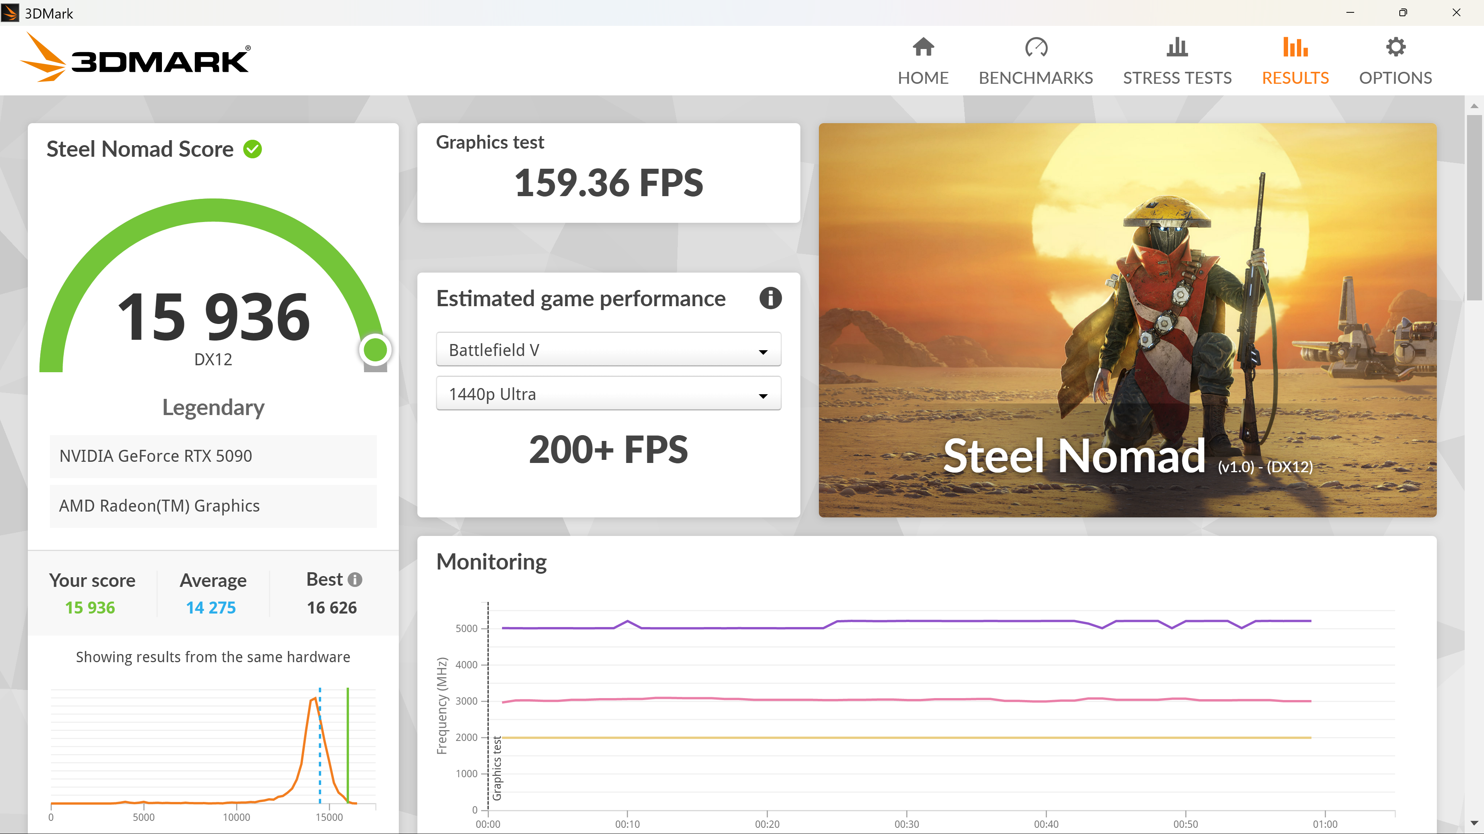Switch to STRESS TESTS tab label

(x=1177, y=78)
